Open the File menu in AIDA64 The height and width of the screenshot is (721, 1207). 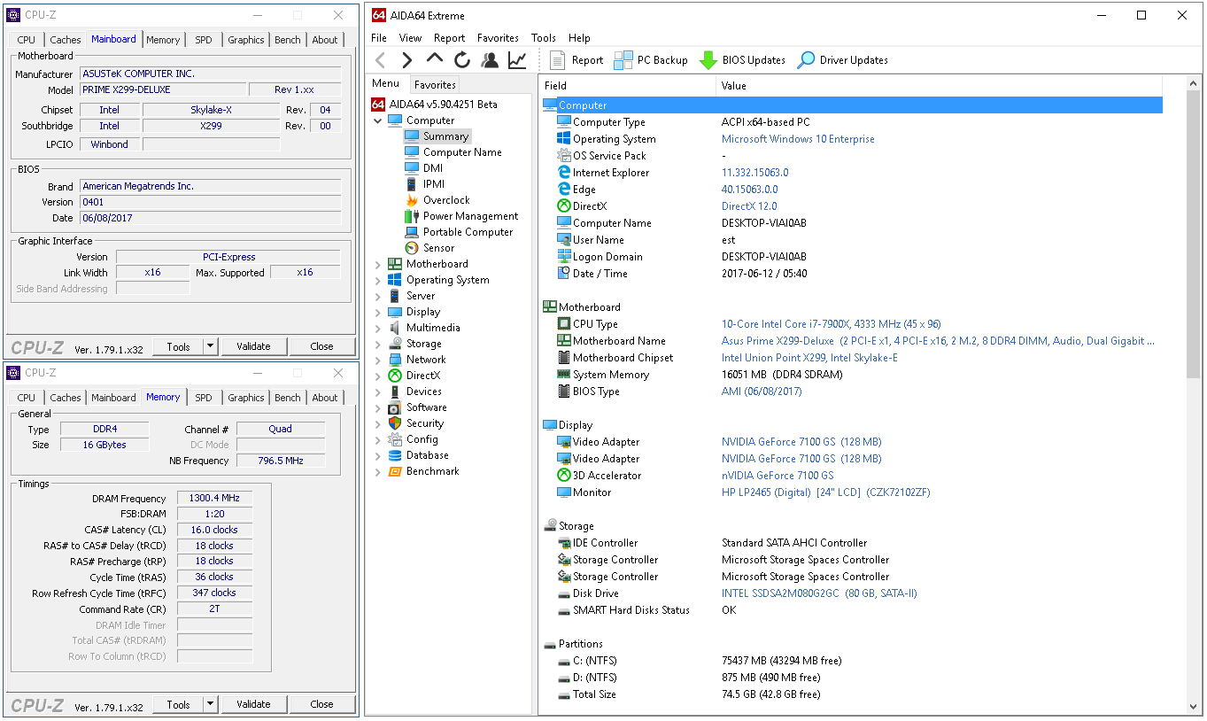379,38
